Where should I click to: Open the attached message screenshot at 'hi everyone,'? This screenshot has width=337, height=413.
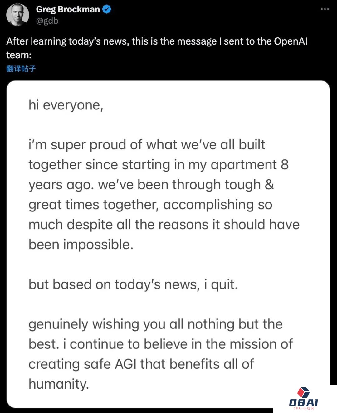coord(66,105)
